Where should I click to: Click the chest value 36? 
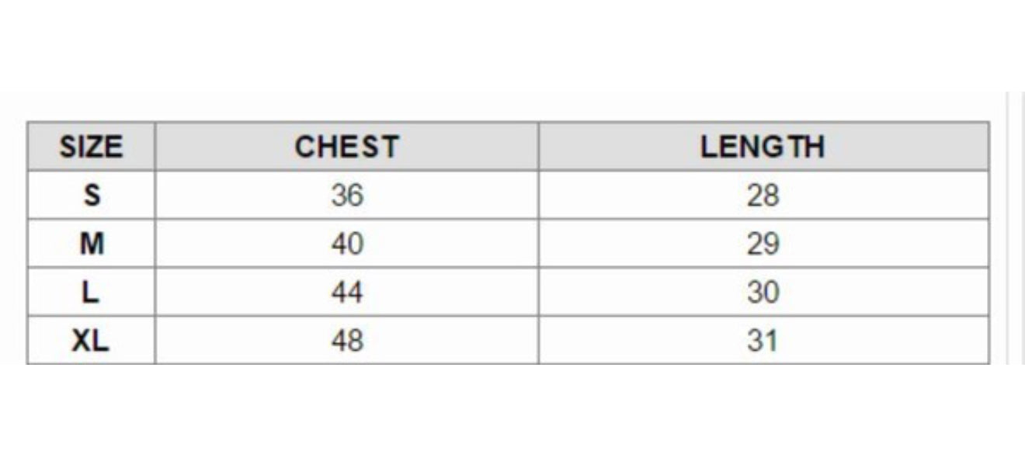click(x=346, y=195)
